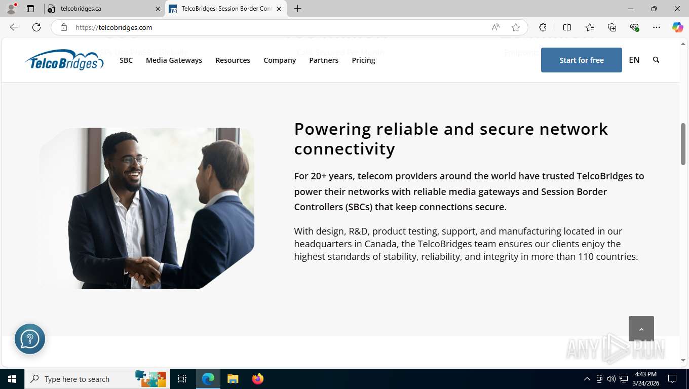689x389 pixels.
Task: Open the browser profile icon
Action: (x=11, y=9)
